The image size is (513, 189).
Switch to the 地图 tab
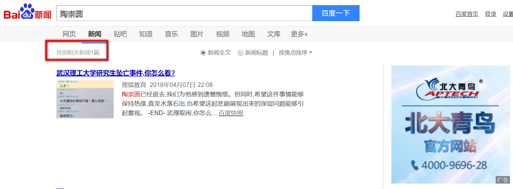[x=248, y=34]
